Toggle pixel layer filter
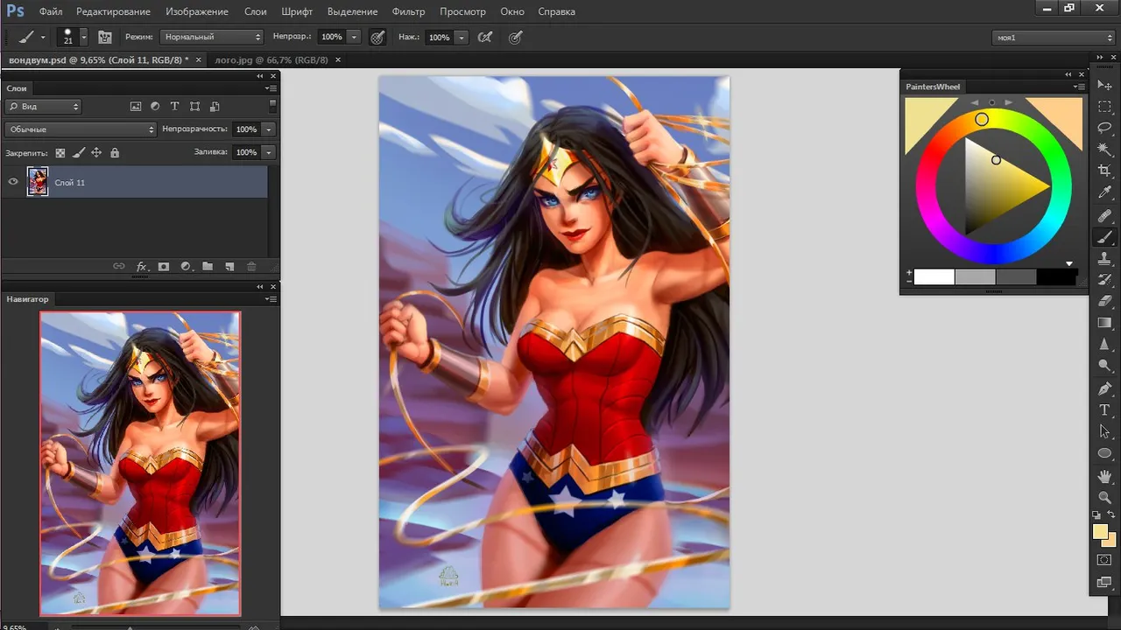Screen dimensions: 1121x630 (x=136, y=106)
